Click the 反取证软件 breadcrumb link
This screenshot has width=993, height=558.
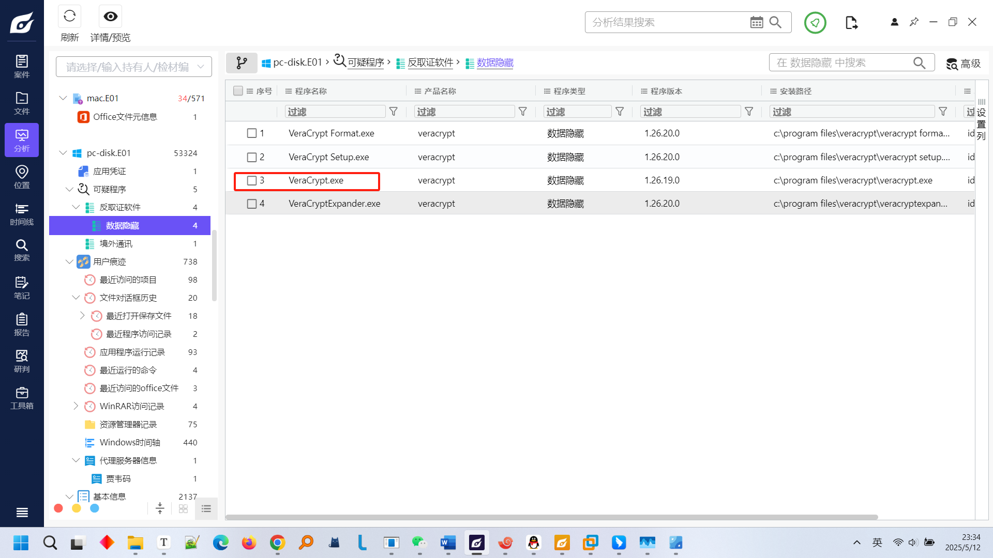pos(430,63)
